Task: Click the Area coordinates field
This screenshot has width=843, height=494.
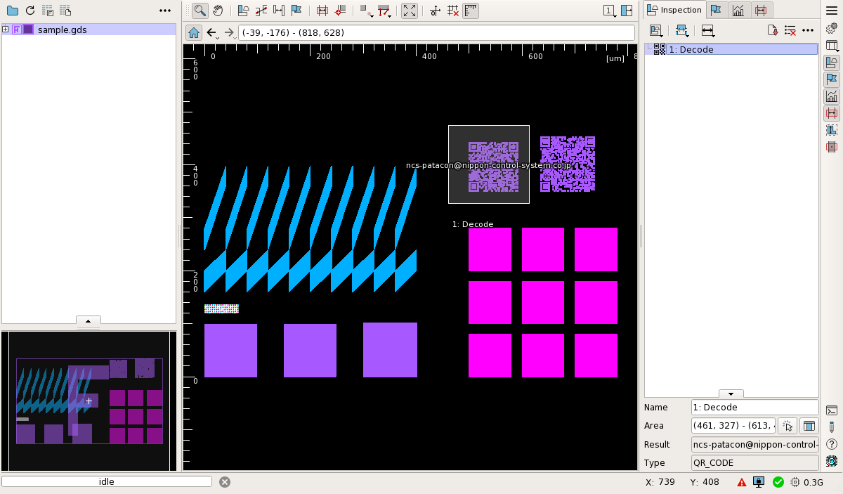Action: click(733, 426)
